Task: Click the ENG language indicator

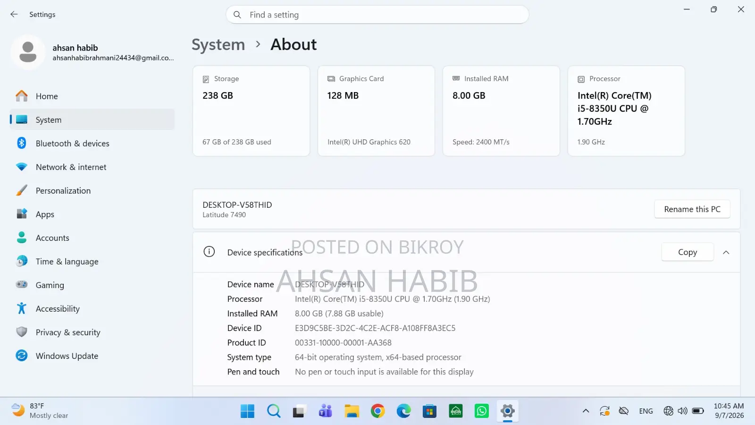Action: coord(646,411)
